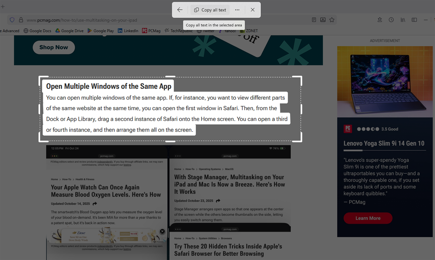
Task: Open the tracking protection shield icon
Action: 12,20
